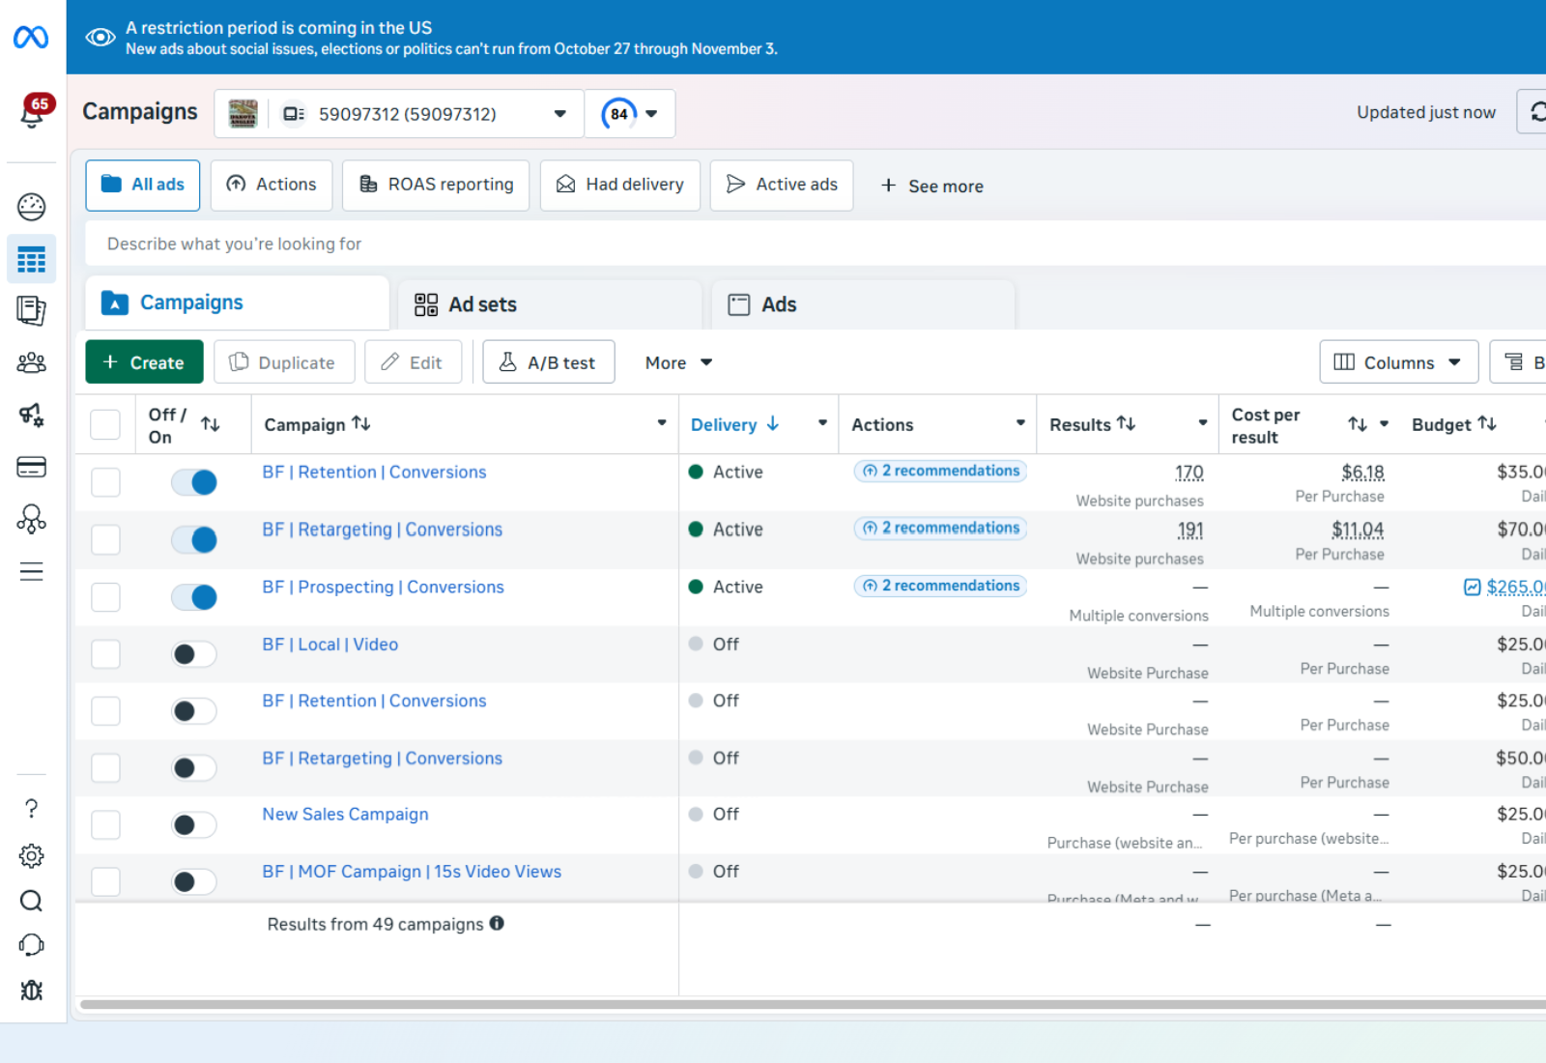
Task: Open 2 recommendations for BF Retargeting active row
Action: pos(940,528)
